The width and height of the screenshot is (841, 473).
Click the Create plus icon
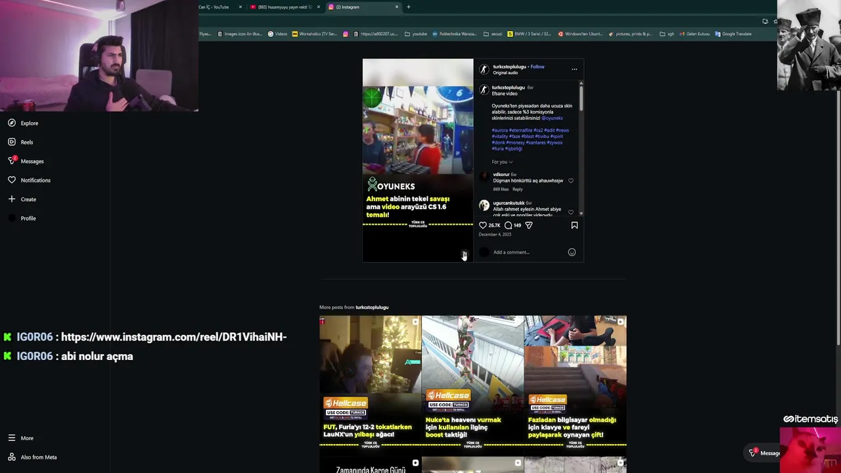tap(12, 199)
